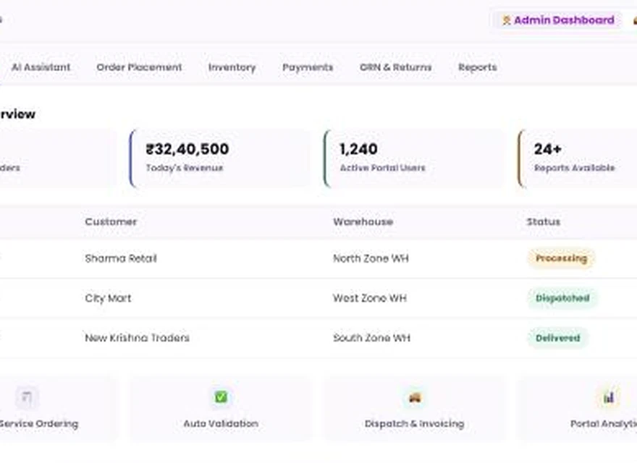
Task: Click the 1,240 users value
Action: coord(358,149)
